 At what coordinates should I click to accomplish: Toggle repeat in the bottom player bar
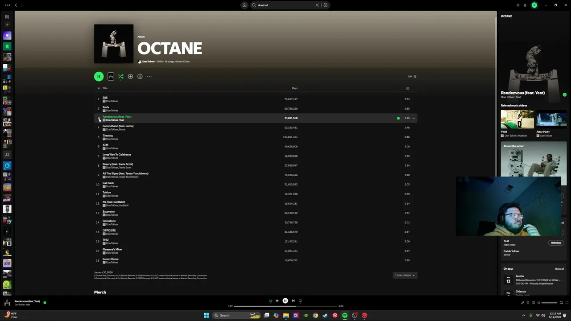[300, 301]
